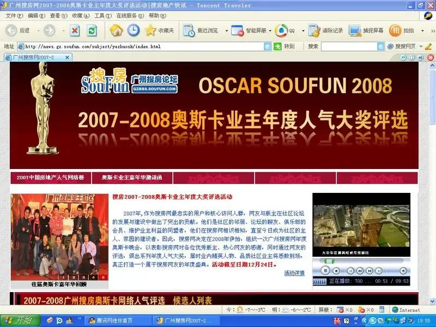Click video fast-forward button
436x327 pixels.
(370, 270)
